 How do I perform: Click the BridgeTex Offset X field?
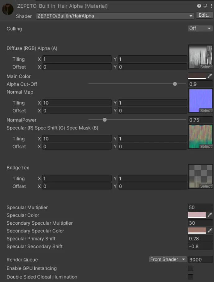(77, 186)
